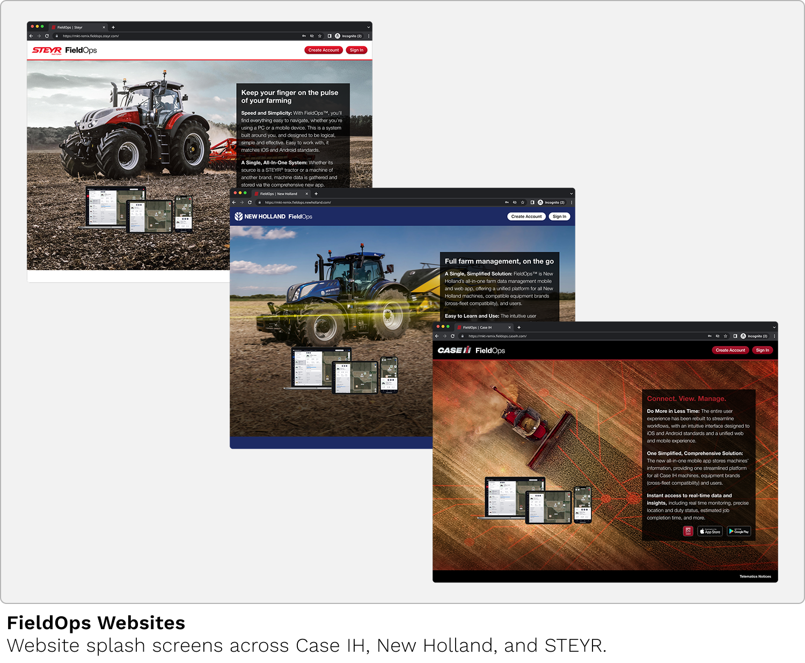Click the star bookmark icon in the New Holland window
This screenshot has height=663, width=805.
point(523,202)
